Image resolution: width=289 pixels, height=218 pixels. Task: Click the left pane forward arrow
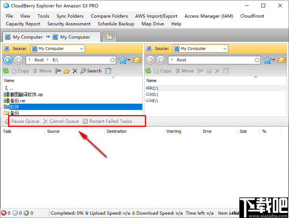coord(18,60)
